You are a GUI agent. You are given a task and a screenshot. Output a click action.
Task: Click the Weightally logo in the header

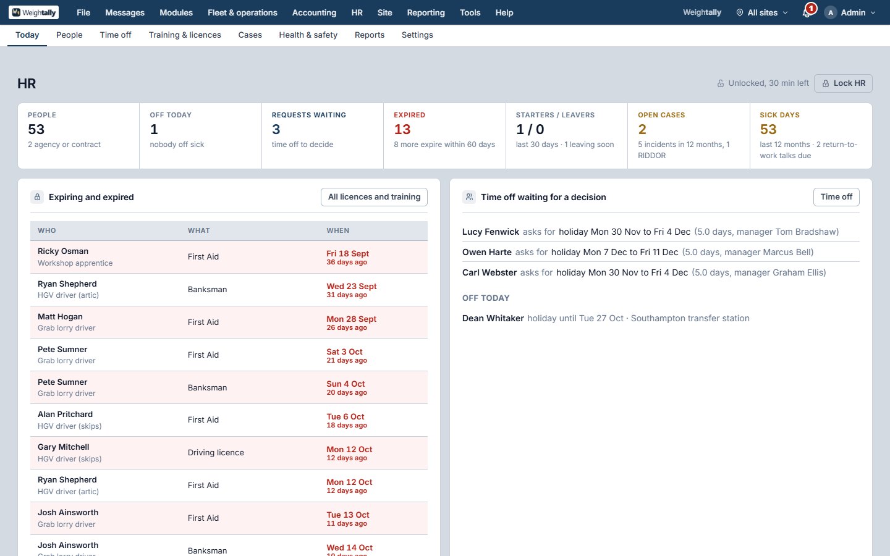coord(34,12)
